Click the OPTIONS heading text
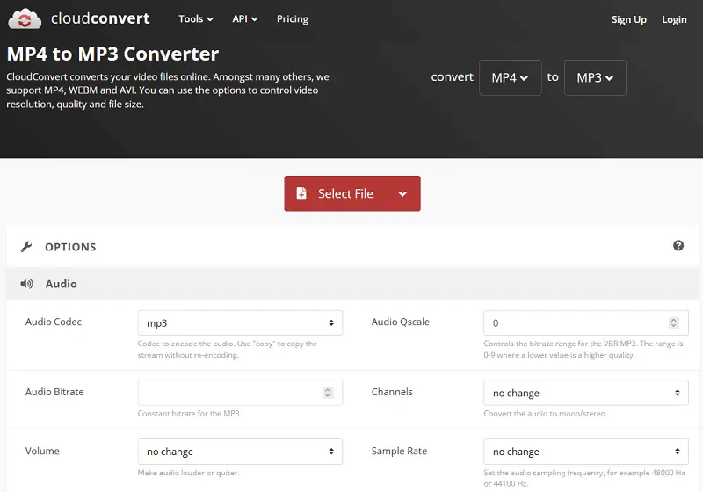 point(70,247)
